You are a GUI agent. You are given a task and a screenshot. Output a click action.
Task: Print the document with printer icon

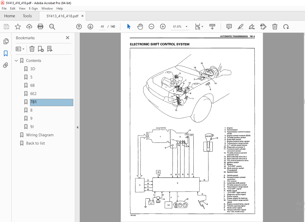pos(40,27)
